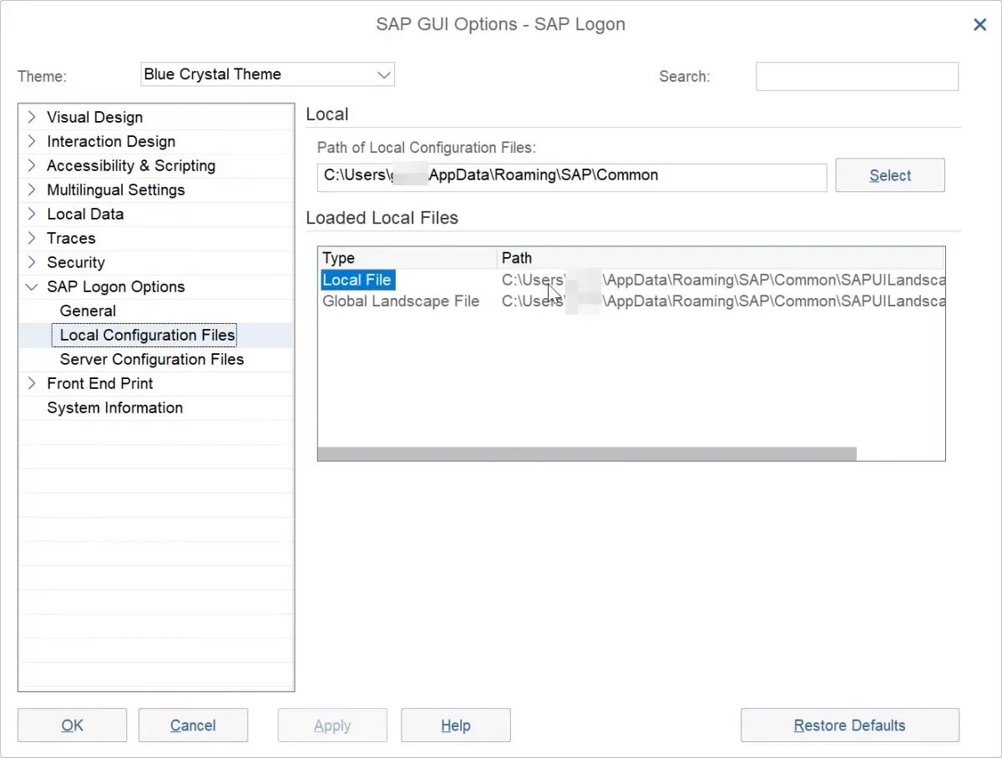
Task: Collapse the SAP Logon Options node
Action: click(x=32, y=286)
